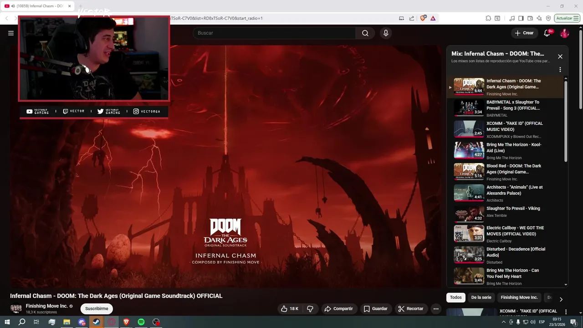The width and height of the screenshot is (583, 328).
Task: Select the currently playing Infernal Chasm playlist item
Action: pyautogui.click(x=506, y=87)
